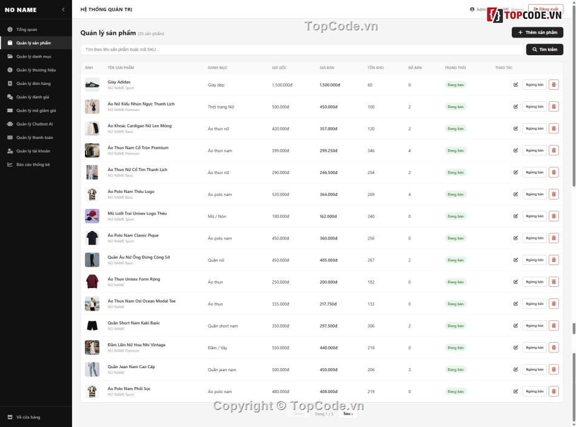Viewport: 576px width, 427px height.
Task: Delete Áo Thun Unisex Form Rộng
Action: coord(554,282)
